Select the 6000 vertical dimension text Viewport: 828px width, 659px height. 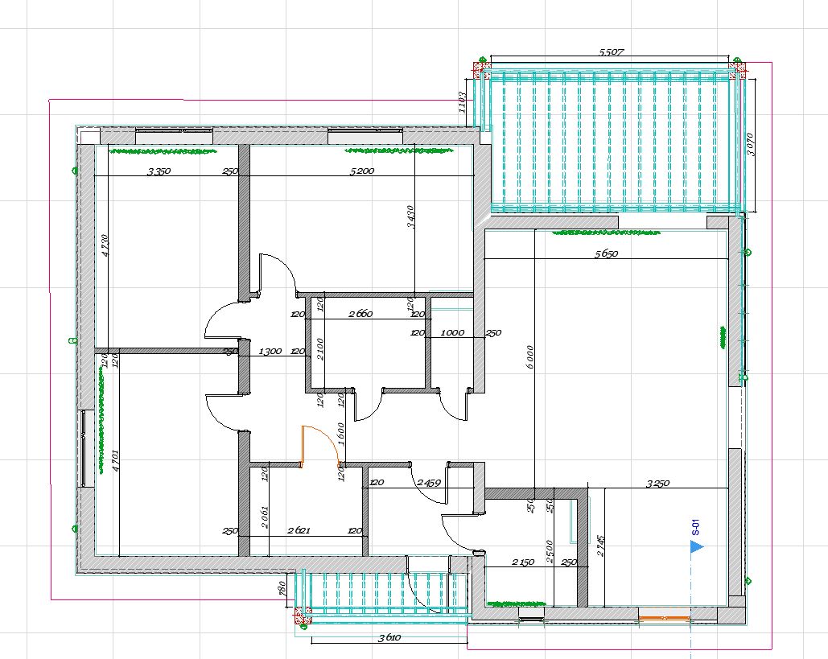(529, 357)
